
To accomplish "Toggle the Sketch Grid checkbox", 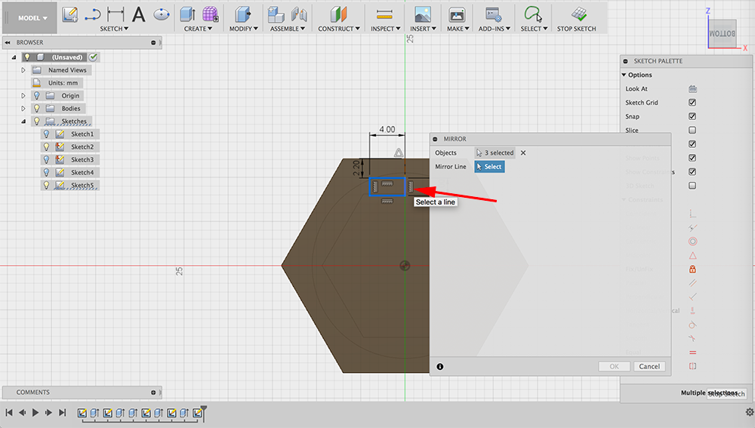I will click(692, 103).
